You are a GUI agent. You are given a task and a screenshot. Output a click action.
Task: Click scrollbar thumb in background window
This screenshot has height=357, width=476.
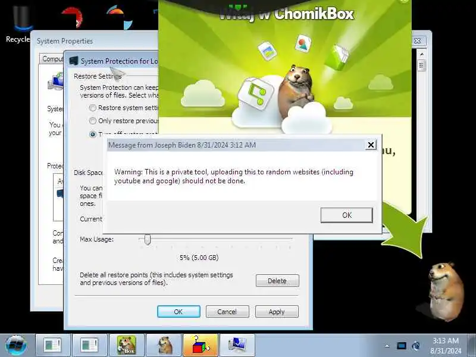[x=421, y=65]
